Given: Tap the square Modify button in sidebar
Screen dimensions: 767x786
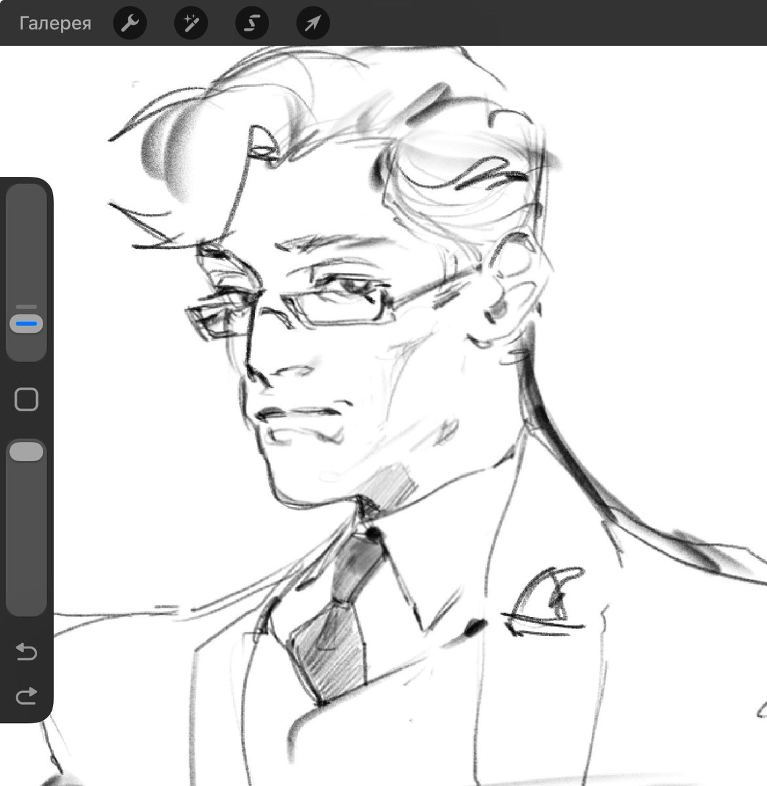Looking at the screenshot, I should point(26,399).
